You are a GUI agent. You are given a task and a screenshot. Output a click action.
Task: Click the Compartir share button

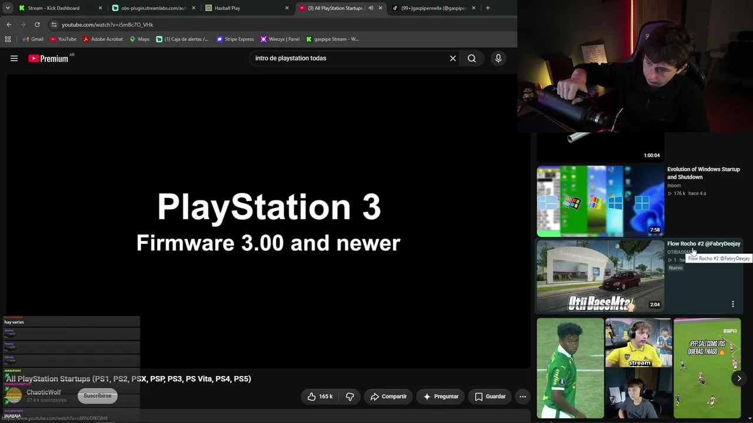click(388, 397)
